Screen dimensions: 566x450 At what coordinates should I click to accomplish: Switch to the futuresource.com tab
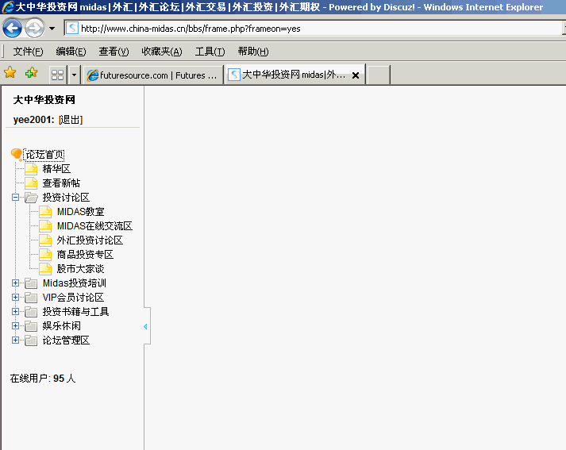click(153, 75)
